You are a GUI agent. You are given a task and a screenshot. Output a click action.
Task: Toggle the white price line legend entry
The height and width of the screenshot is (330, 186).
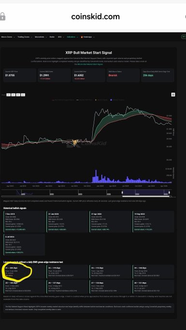85,100
